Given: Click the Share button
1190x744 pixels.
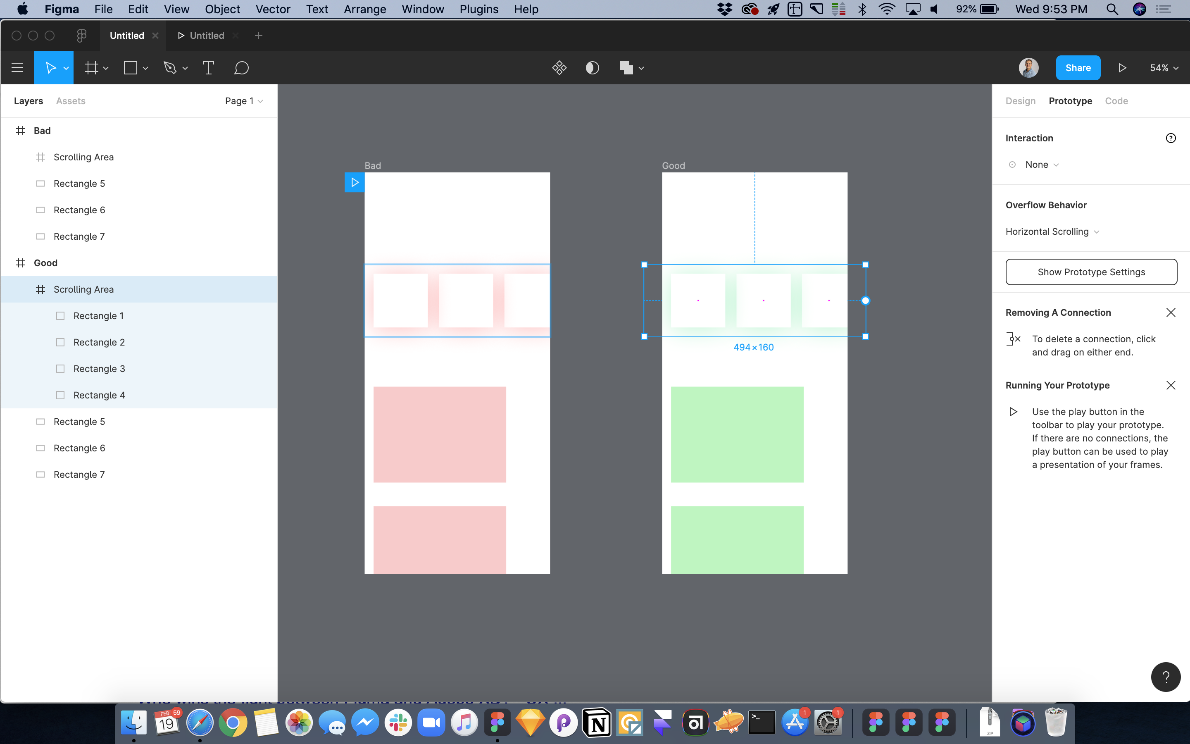Looking at the screenshot, I should pyautogui.click(x=1077, y=67).
